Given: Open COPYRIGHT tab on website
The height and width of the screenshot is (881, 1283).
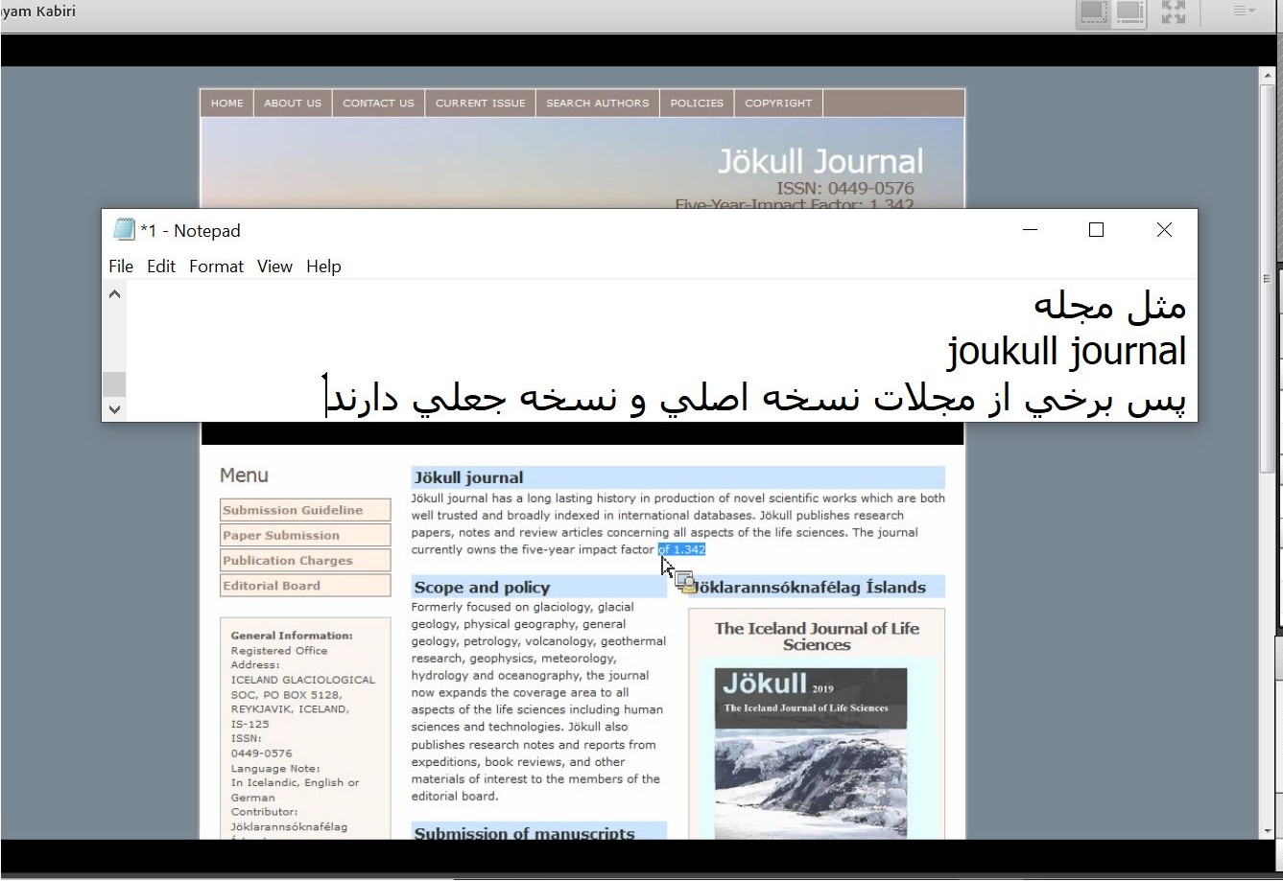Looking at the screenshot, I should [x=778, y=103].
